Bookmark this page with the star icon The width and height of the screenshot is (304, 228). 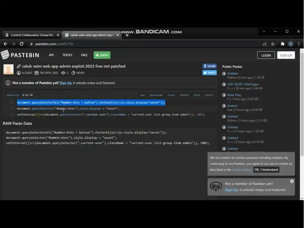coord(273,44)
